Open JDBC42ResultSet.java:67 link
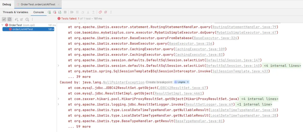This screenshot has height=132, width=303. (182, 88)
